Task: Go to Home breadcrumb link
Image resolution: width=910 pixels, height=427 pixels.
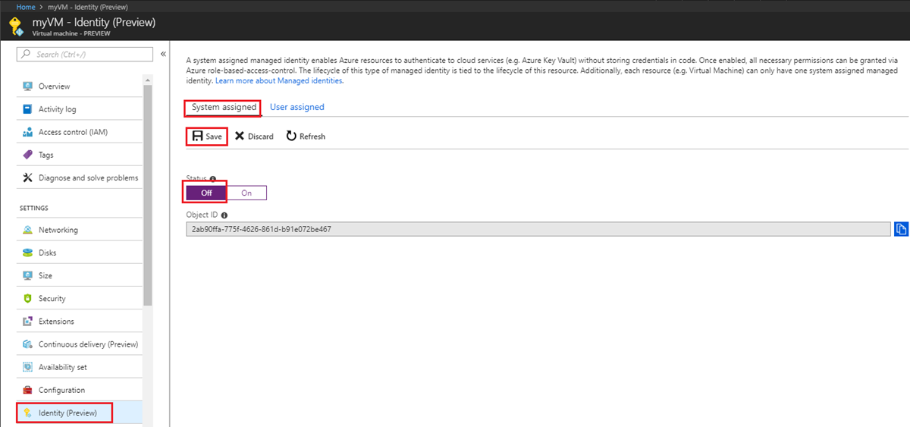Action: 26,6
